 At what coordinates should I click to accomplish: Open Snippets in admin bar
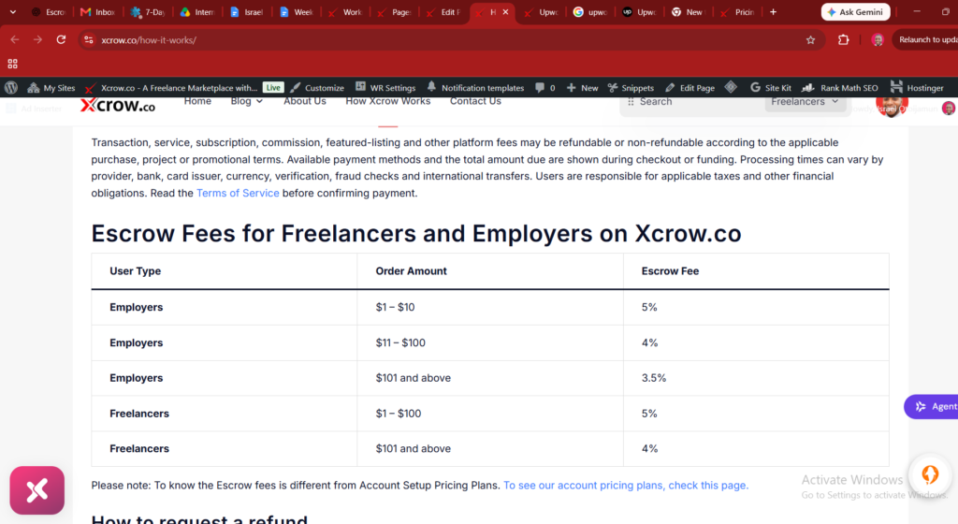pyautogui.click(x=631, y=87)
